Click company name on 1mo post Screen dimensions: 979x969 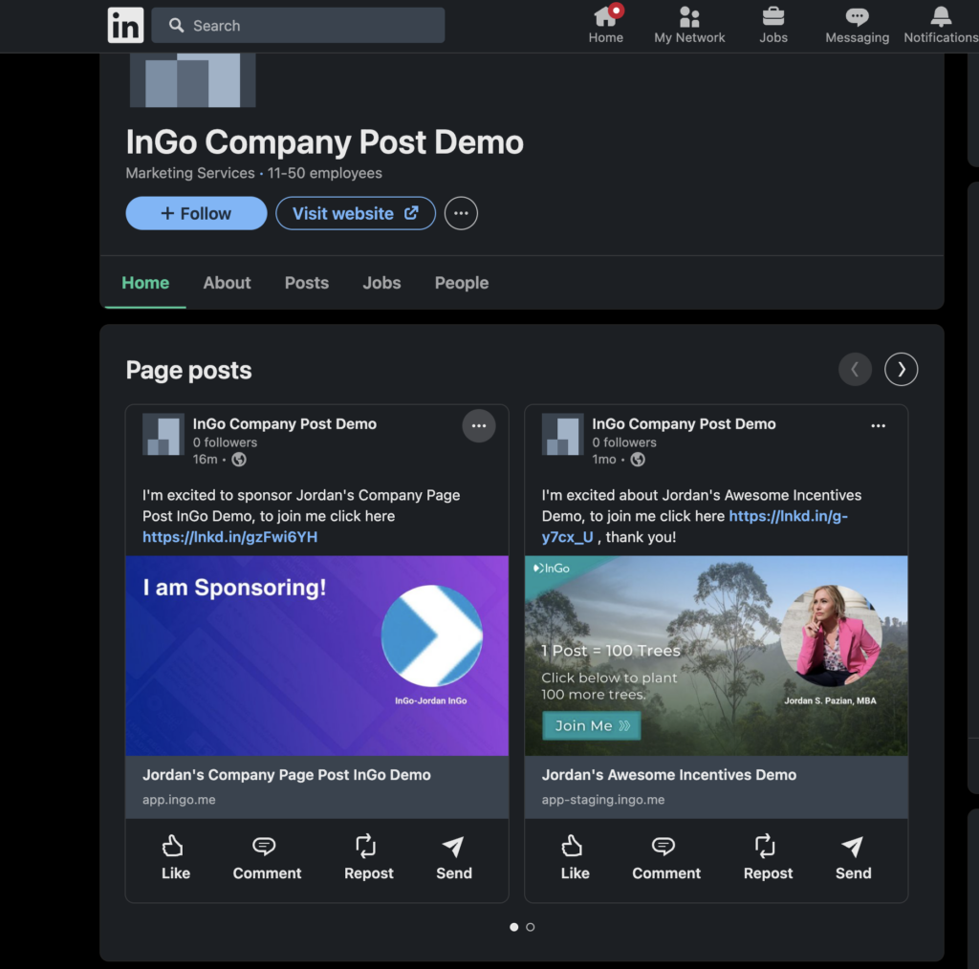point(684,423)
